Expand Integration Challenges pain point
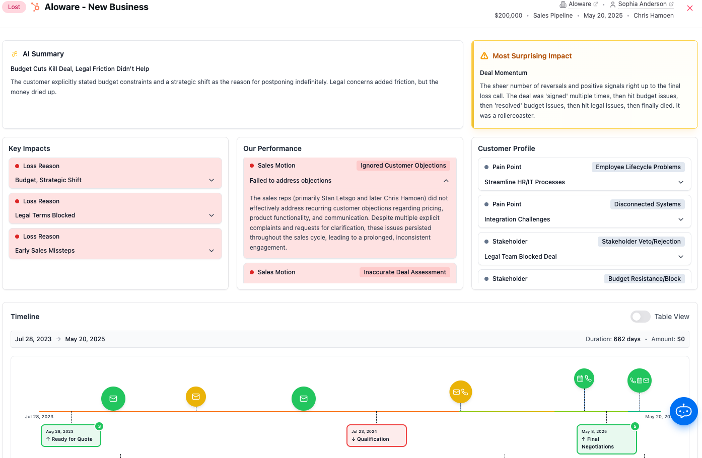The height and width of the screenshot is (458, 702). [x=681, y=219]
